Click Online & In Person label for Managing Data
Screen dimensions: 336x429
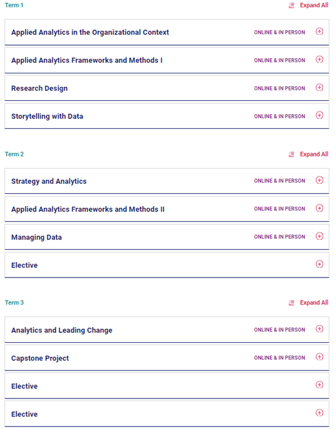pos(279,237)
